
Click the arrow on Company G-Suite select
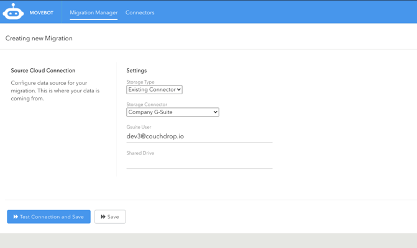tap(215, 112)
